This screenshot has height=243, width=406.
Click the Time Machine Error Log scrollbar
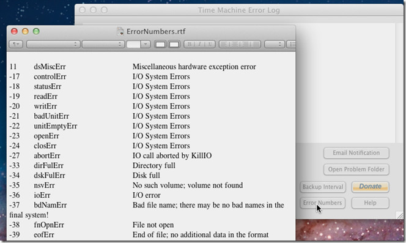click(399, 83)
